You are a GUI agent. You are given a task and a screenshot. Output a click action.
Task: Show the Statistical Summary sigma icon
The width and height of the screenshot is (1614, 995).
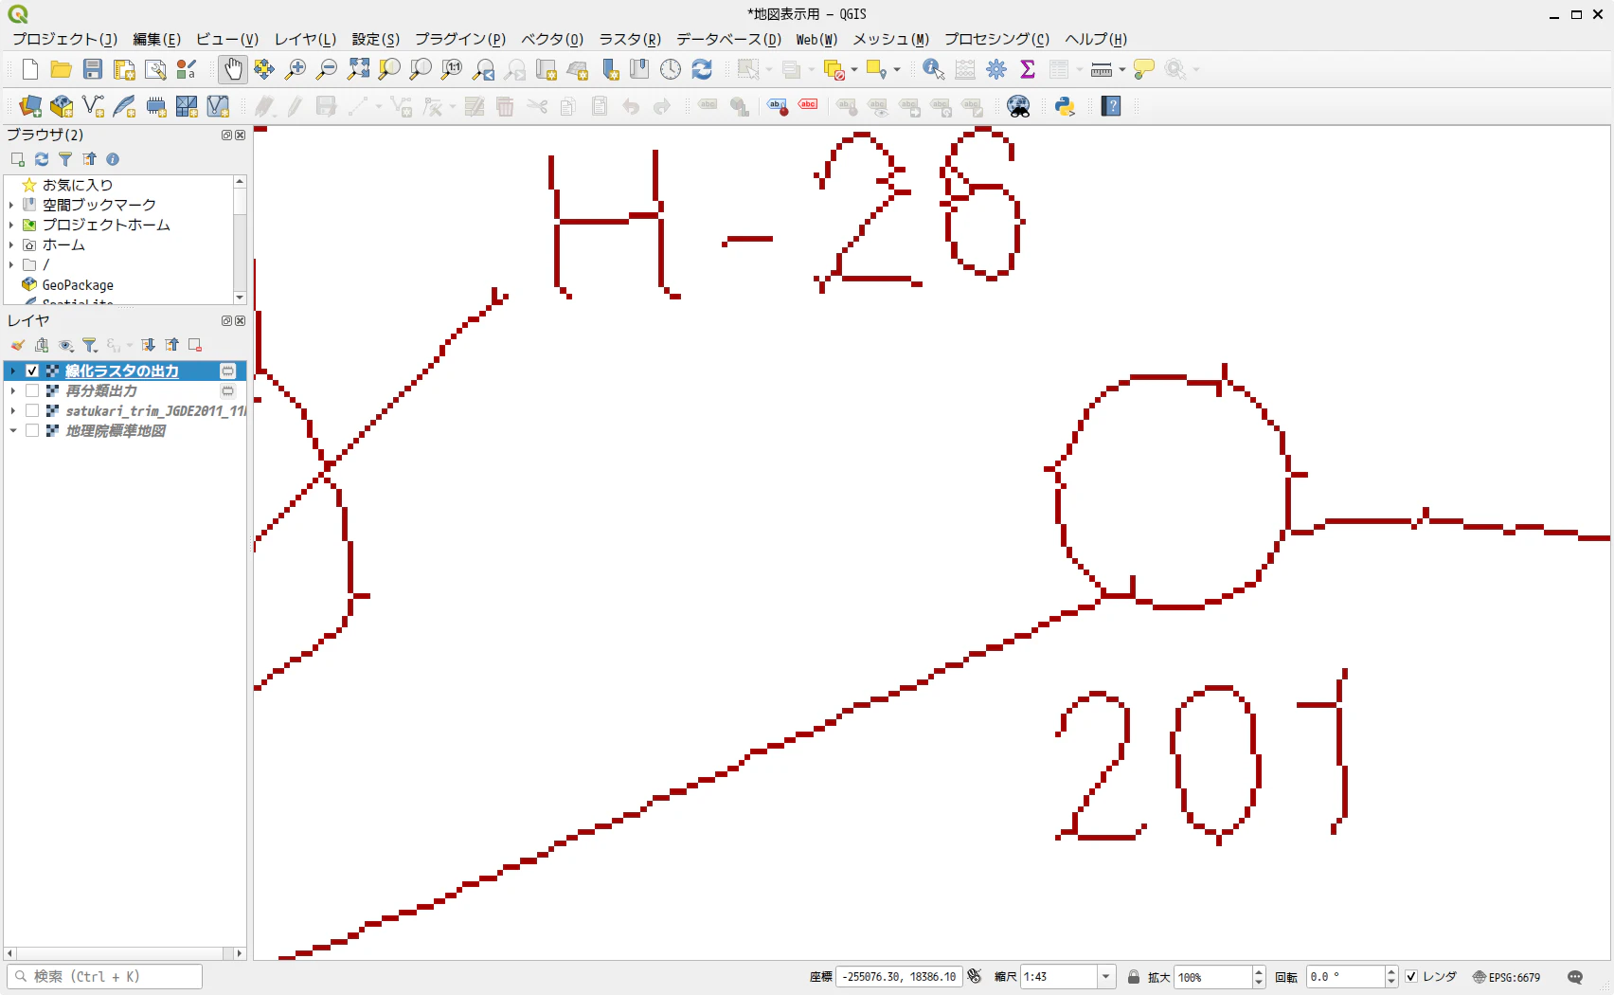click(x=1028, y=69)
